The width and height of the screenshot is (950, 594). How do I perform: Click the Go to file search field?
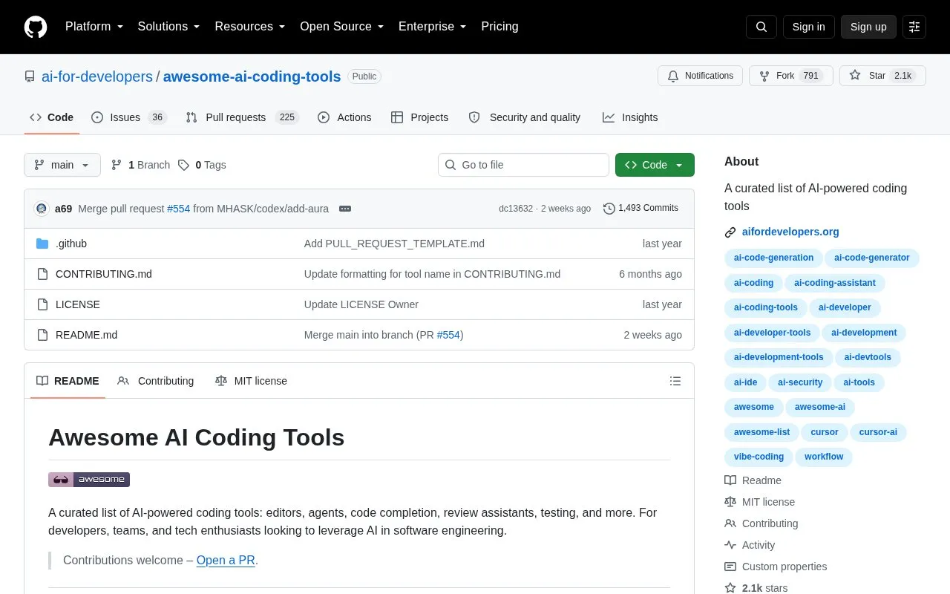tap(523, 165)
